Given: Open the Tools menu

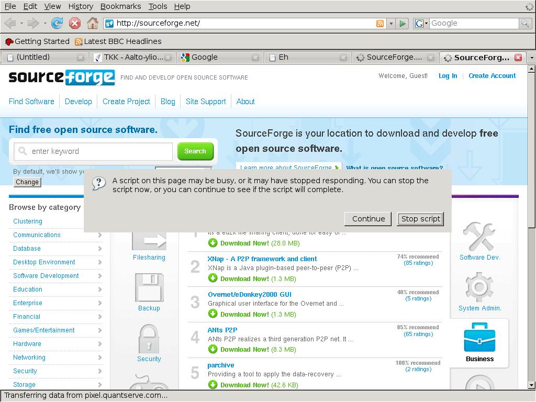Looking at the screenshot, I should (x=158, y=6).
